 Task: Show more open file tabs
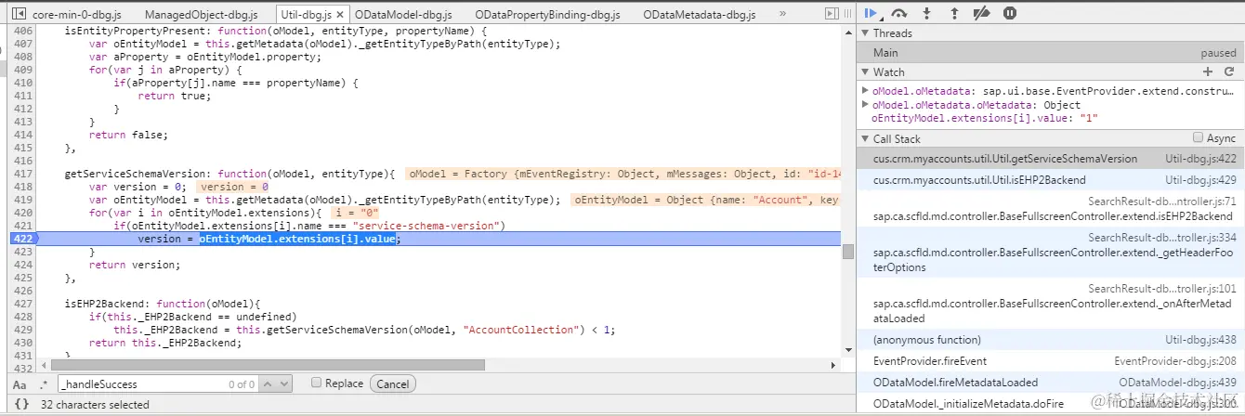pos(782,15)
